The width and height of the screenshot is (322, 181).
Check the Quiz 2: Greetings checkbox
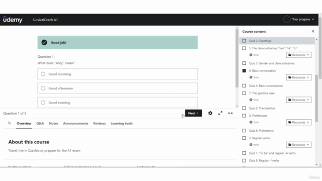[x=244, y=41]
